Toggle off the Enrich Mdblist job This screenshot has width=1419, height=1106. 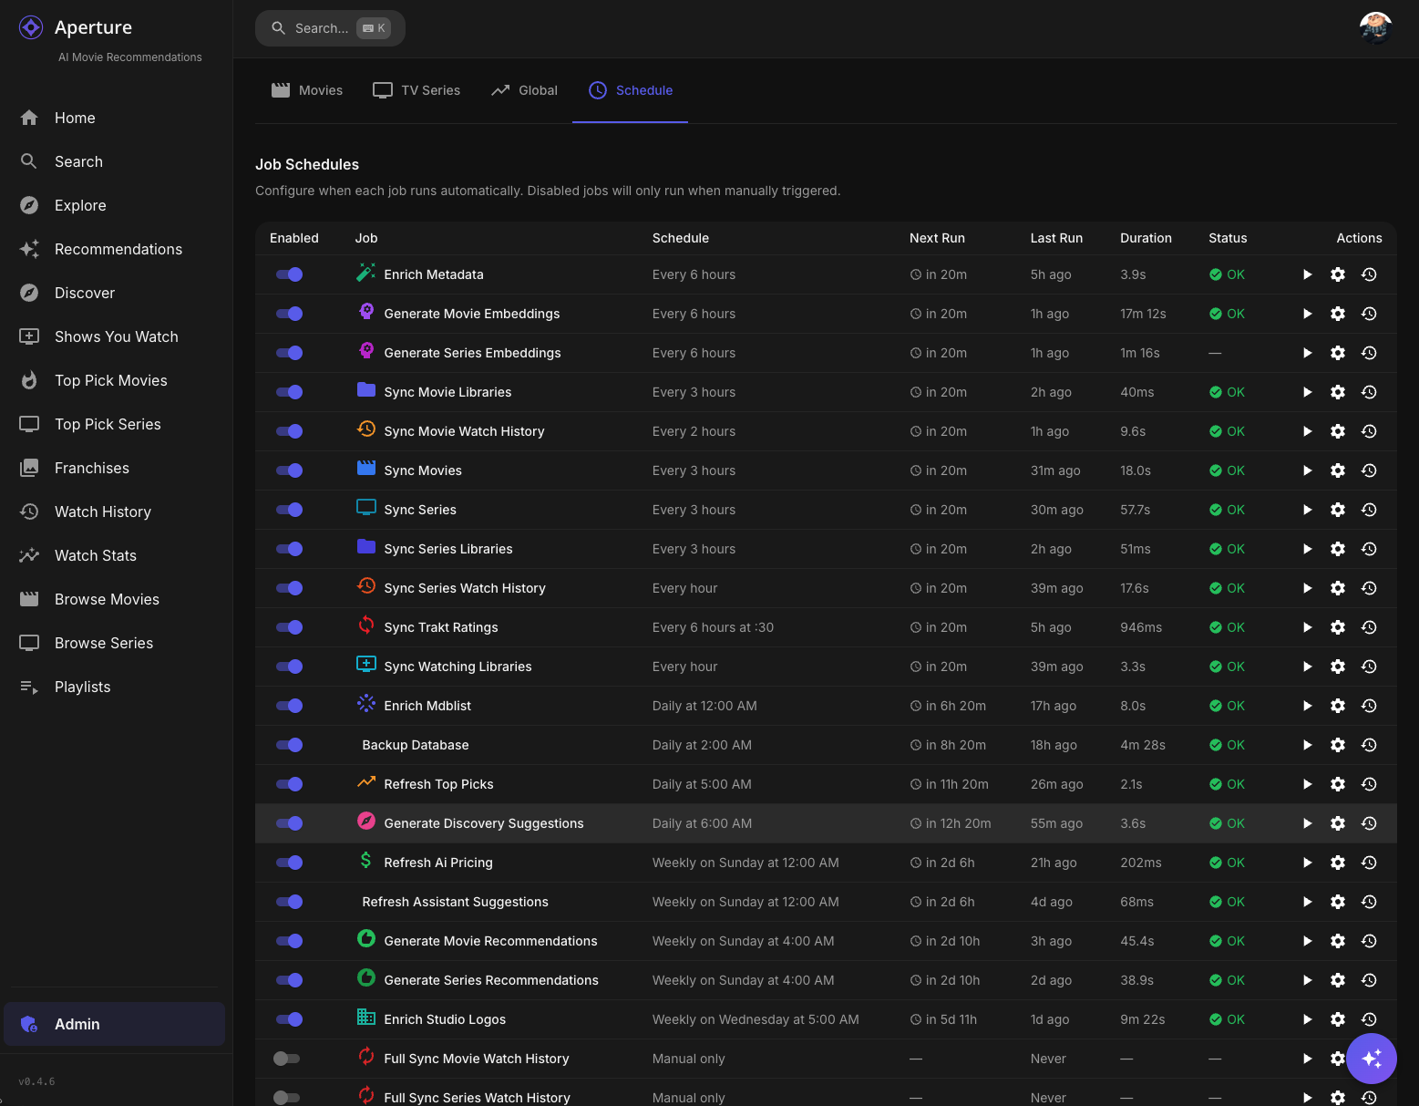(x=289, y=706)
